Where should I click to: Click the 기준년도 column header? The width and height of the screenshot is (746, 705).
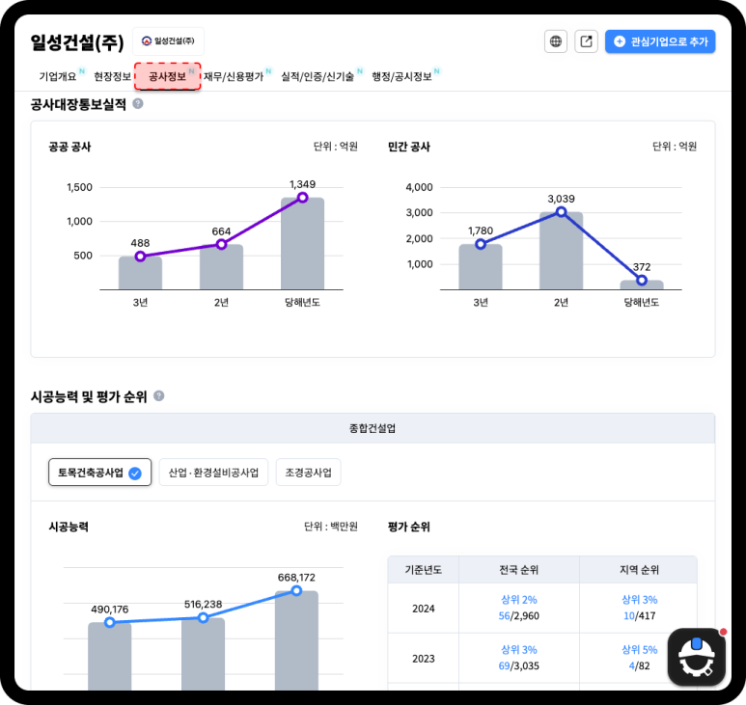423,570
